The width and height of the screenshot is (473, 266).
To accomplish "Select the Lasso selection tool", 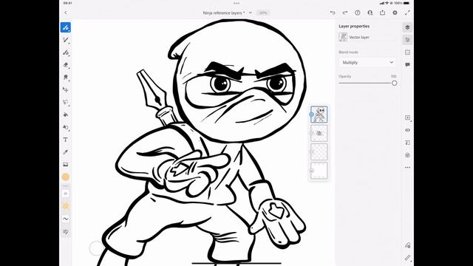I will pos(66,102).
